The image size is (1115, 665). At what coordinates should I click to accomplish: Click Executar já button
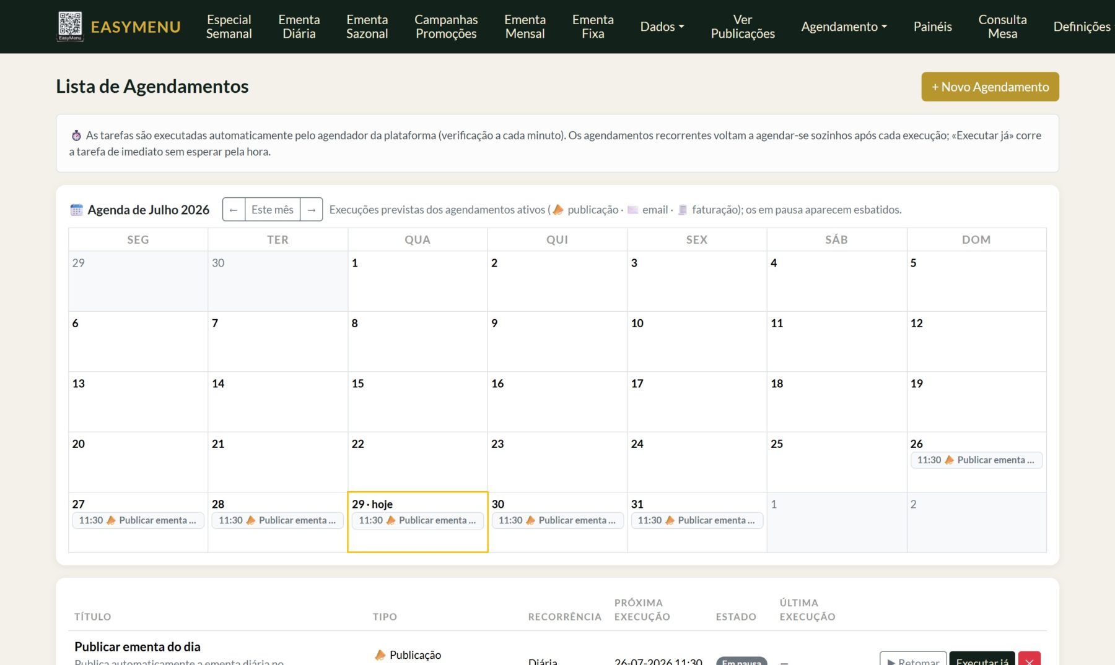[982, 659]
